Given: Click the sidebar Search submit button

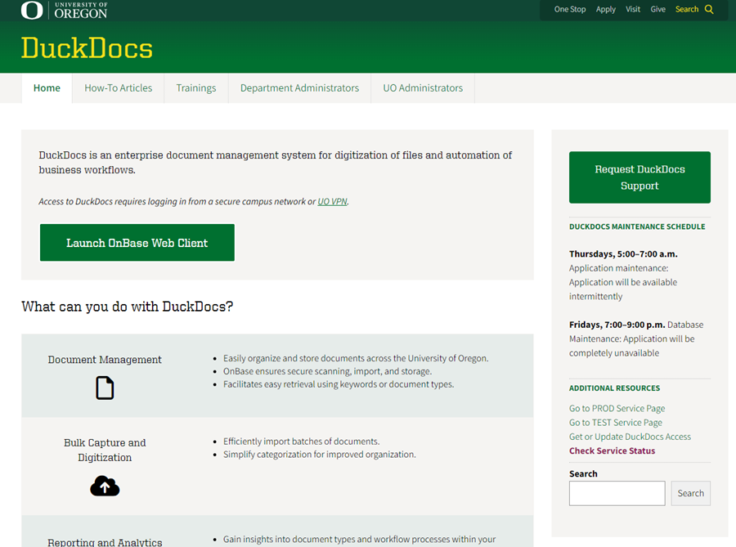Looking at the screenshot, I should (690, 493).
